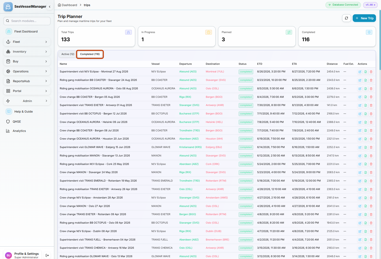The width and height of the screenshot is (381, 259).
Task: Delete the OCEANUS AURORA Oslo 06 Aug trip
Action: 371,89
